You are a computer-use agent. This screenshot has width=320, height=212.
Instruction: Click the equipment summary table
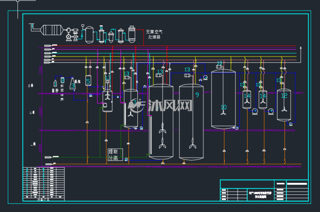click(43, 184)
